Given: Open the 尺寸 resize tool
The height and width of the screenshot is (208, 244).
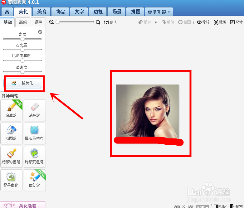Looking at the screenshot, I should pyautogui.click(x=237, y=22).
